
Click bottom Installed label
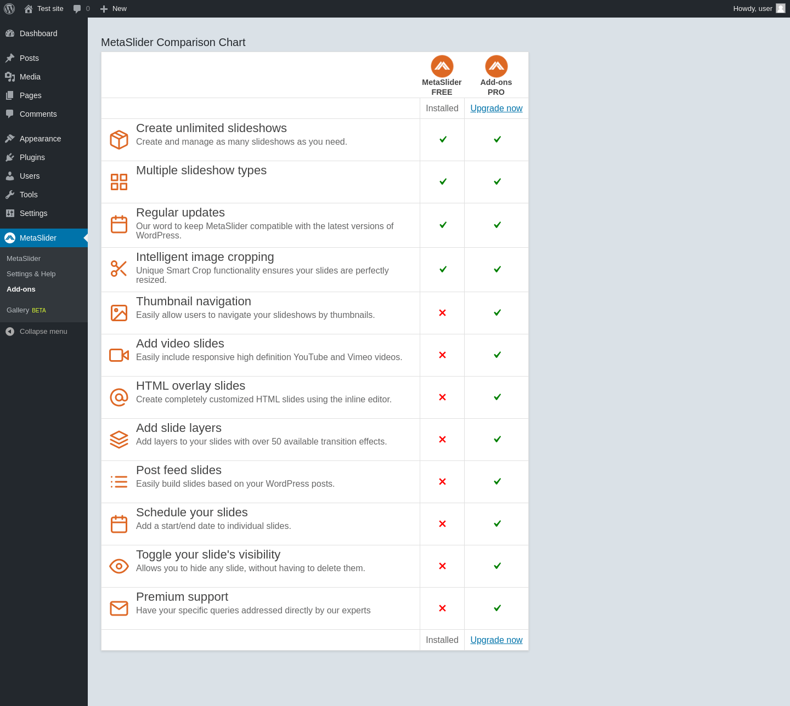pos(442,640)
